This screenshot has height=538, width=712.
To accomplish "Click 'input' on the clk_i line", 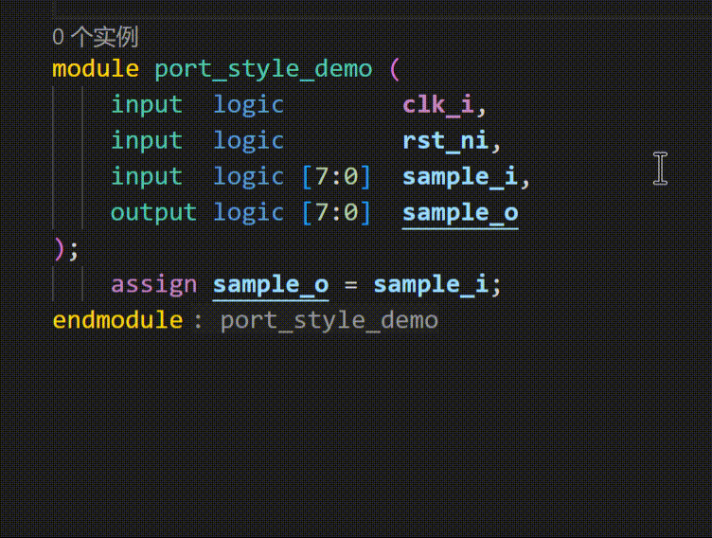I will pyautogui.click(x=146, y=105).
